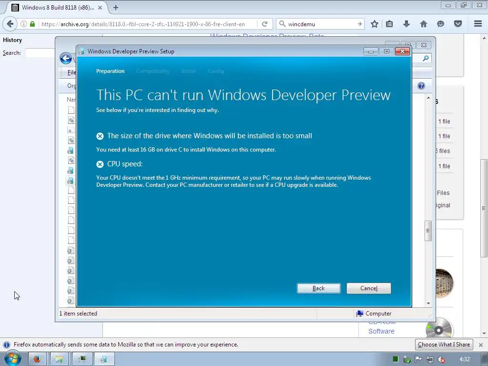Click the Back button in setup dialog
Viewport: 488px width, 366px height.
coord(318,288)
